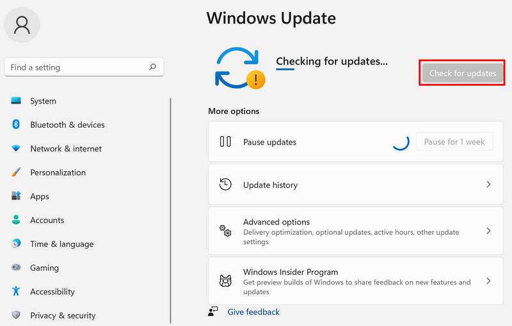512x326 pixels.
Task: Expand Update history chevron arrow
Action: (488, 185)
